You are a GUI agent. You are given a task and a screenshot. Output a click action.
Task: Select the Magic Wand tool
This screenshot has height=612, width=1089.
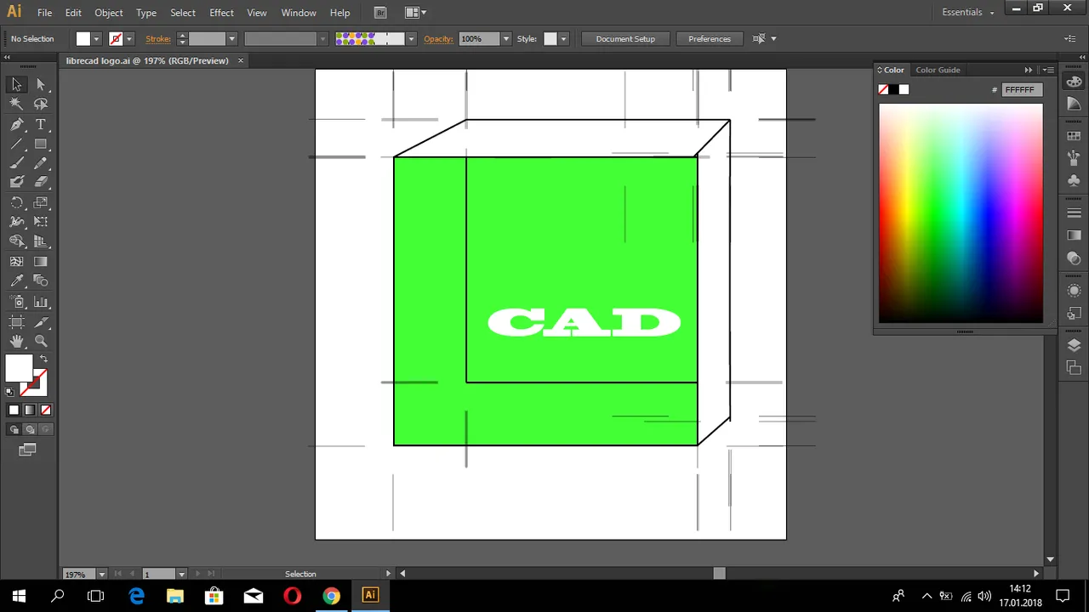click(16, 104)
